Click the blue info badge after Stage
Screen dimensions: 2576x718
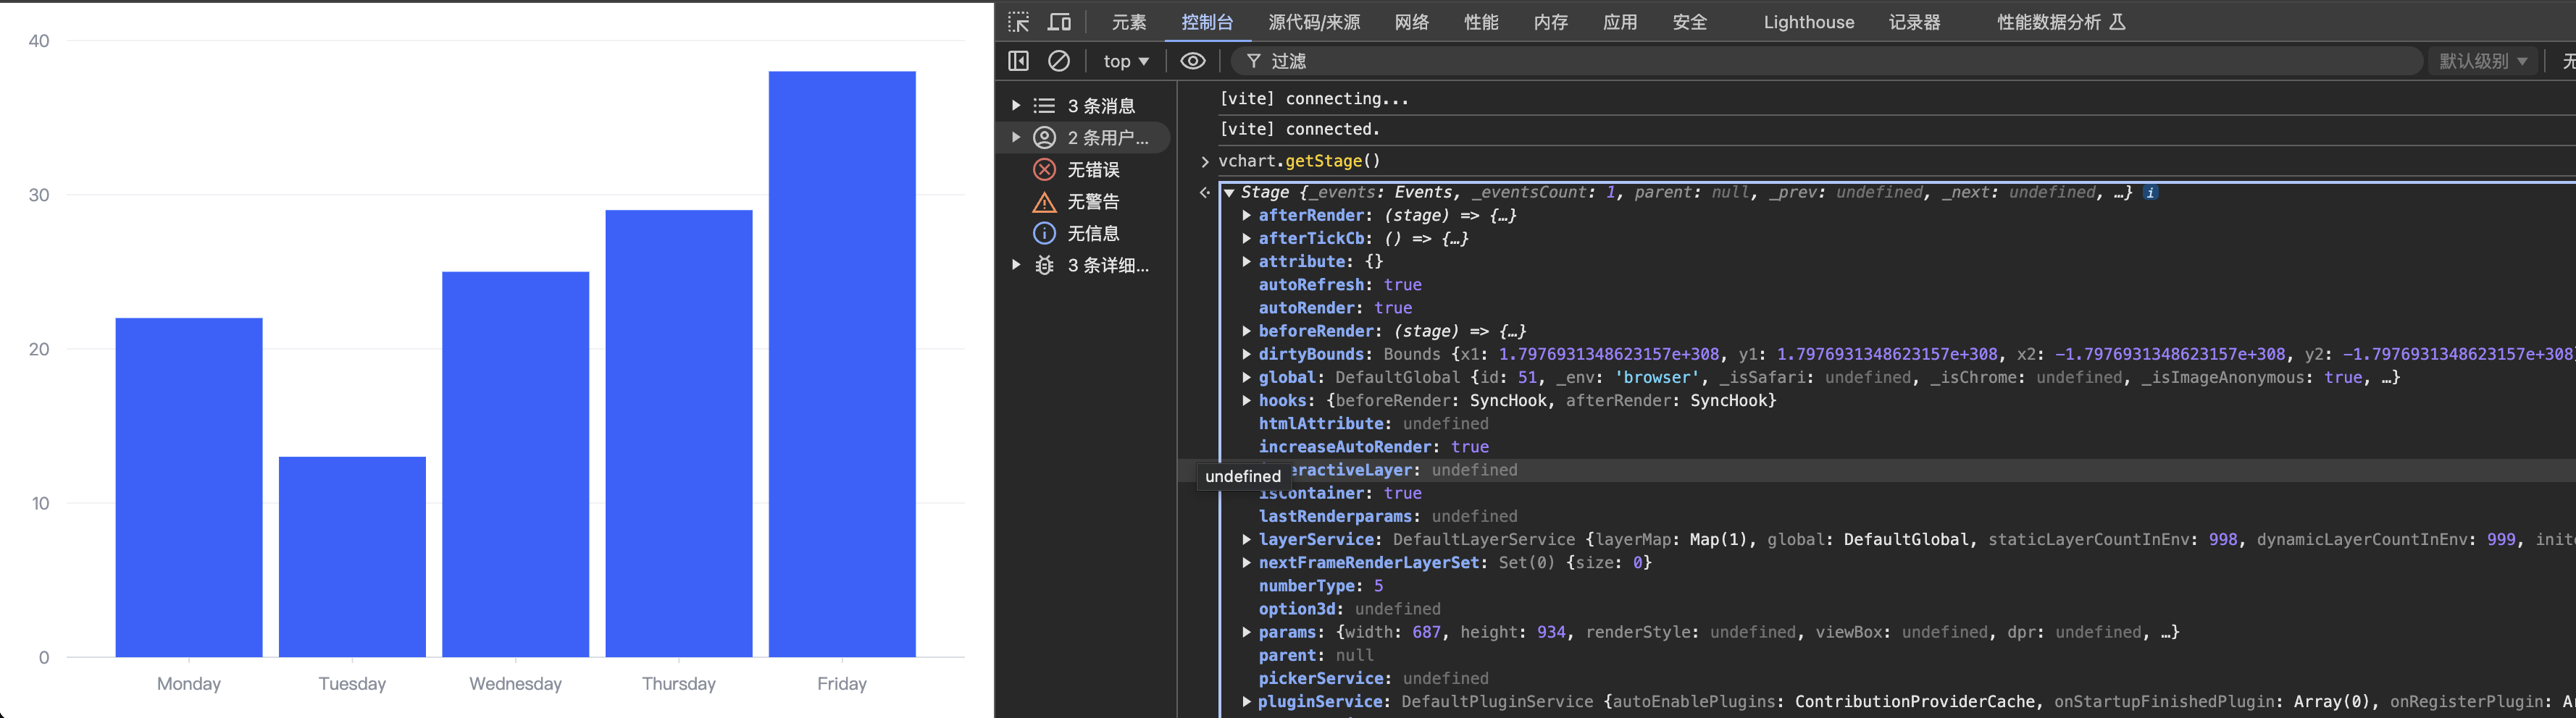pyautogui.click(x=2150, y=192)
